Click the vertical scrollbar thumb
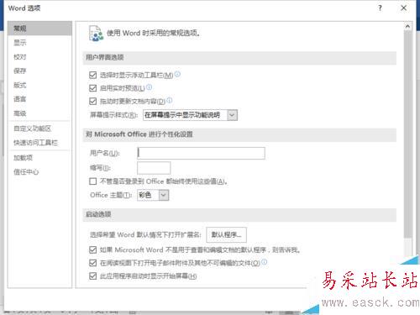 point(407,134)
